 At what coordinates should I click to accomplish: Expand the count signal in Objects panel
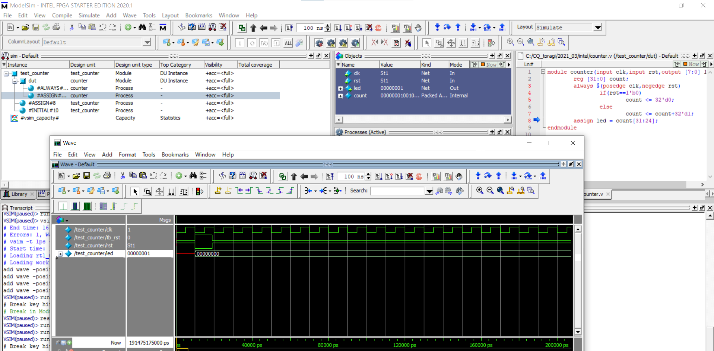tap(340, 96)
